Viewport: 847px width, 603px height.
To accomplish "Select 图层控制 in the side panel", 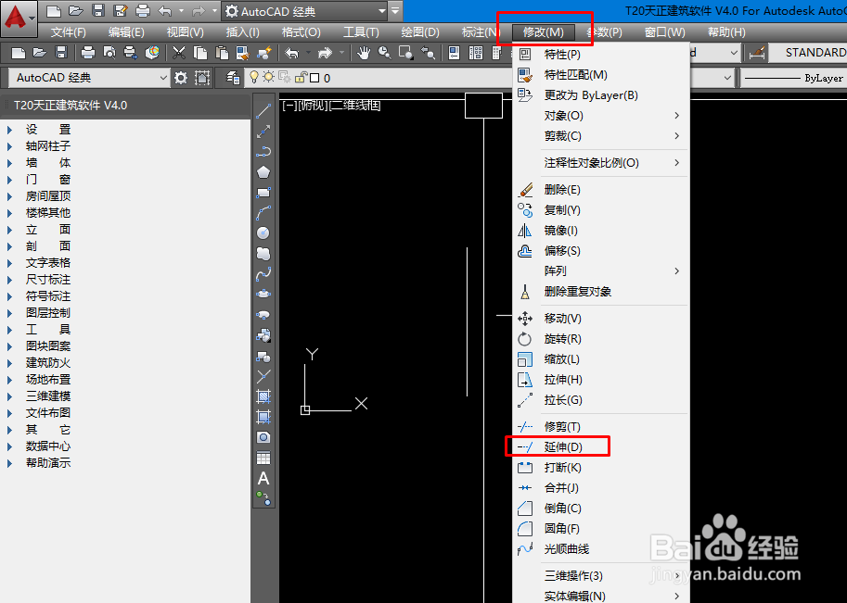I will [48, 313].
